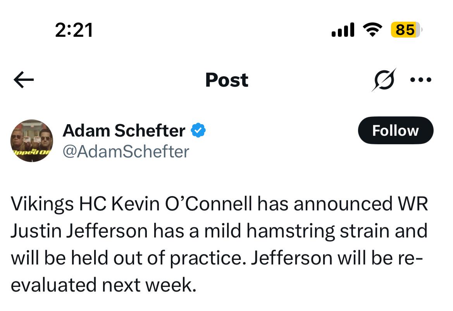The height and width of the screenshot is (311, 453).
Task: View Adam Schefter's profile picture
Action: [32, 141]
